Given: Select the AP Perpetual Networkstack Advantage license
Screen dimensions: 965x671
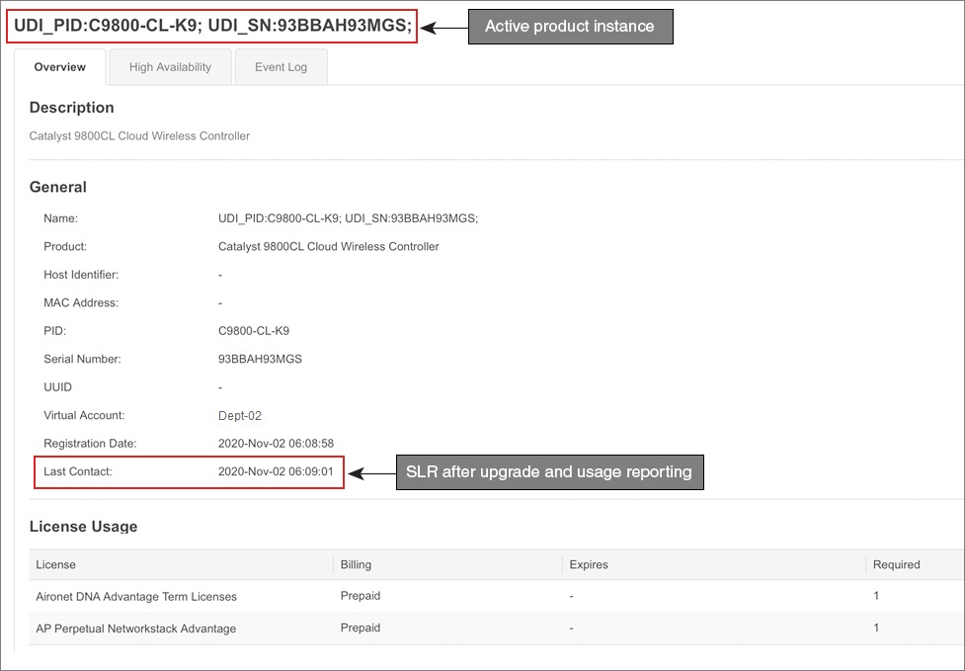Looking at the screenshot, I should click(136, 629).
